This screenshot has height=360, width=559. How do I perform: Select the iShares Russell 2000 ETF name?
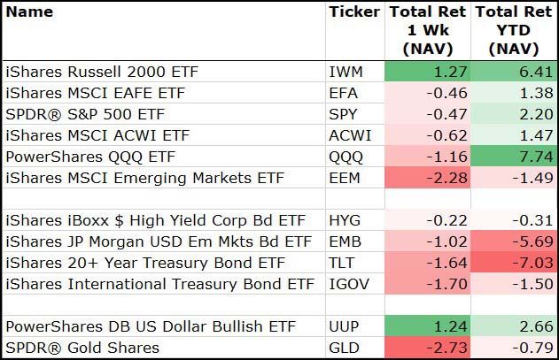100,71
